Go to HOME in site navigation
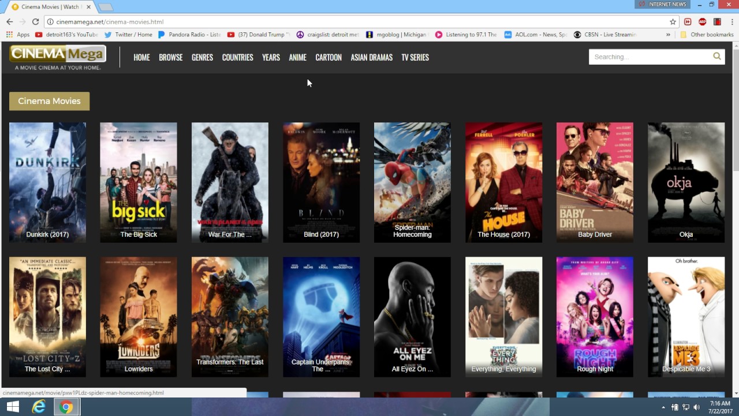The width and height of the screenshot is (739, 416). point(141,57)
